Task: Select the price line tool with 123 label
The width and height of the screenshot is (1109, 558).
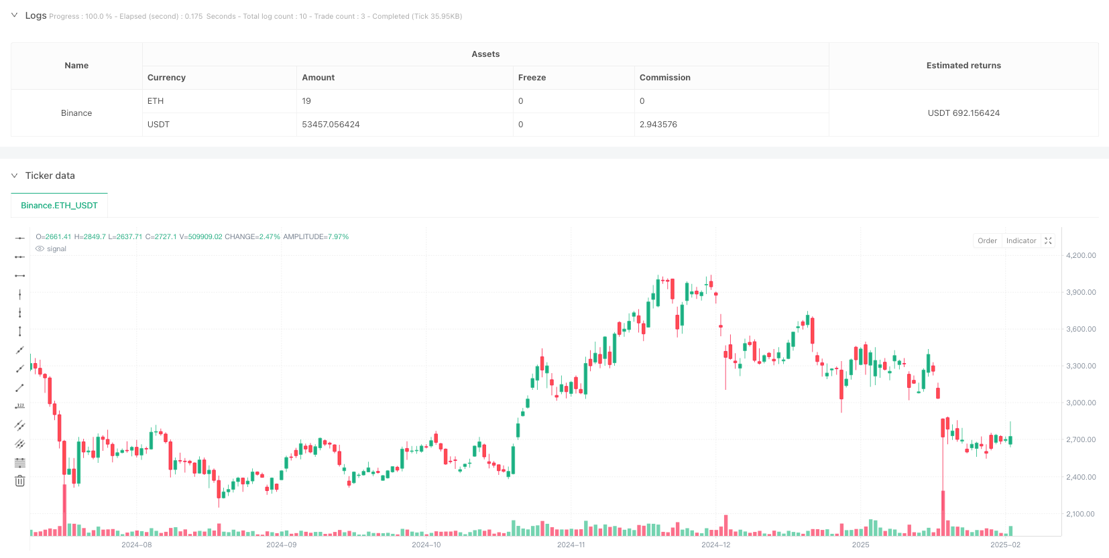Action: pos(20,406)
